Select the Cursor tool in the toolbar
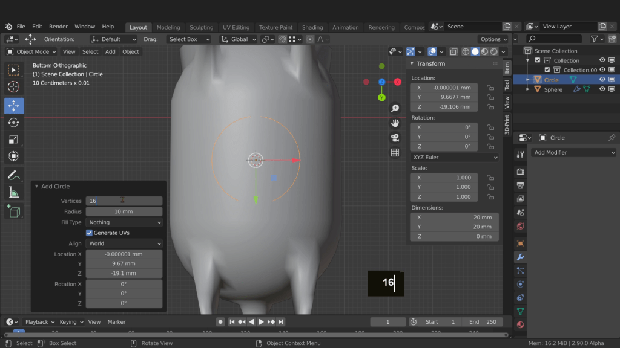 tap(13, 87)
